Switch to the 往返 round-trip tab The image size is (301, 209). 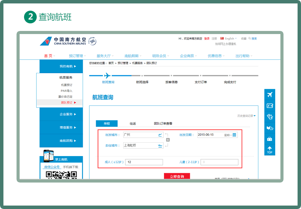tap(133, 123)
